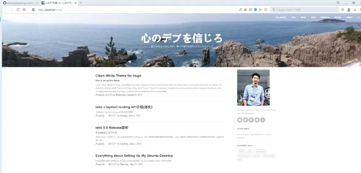
Task: Click the unsplash quick link
Action: [x=241, y=138]
